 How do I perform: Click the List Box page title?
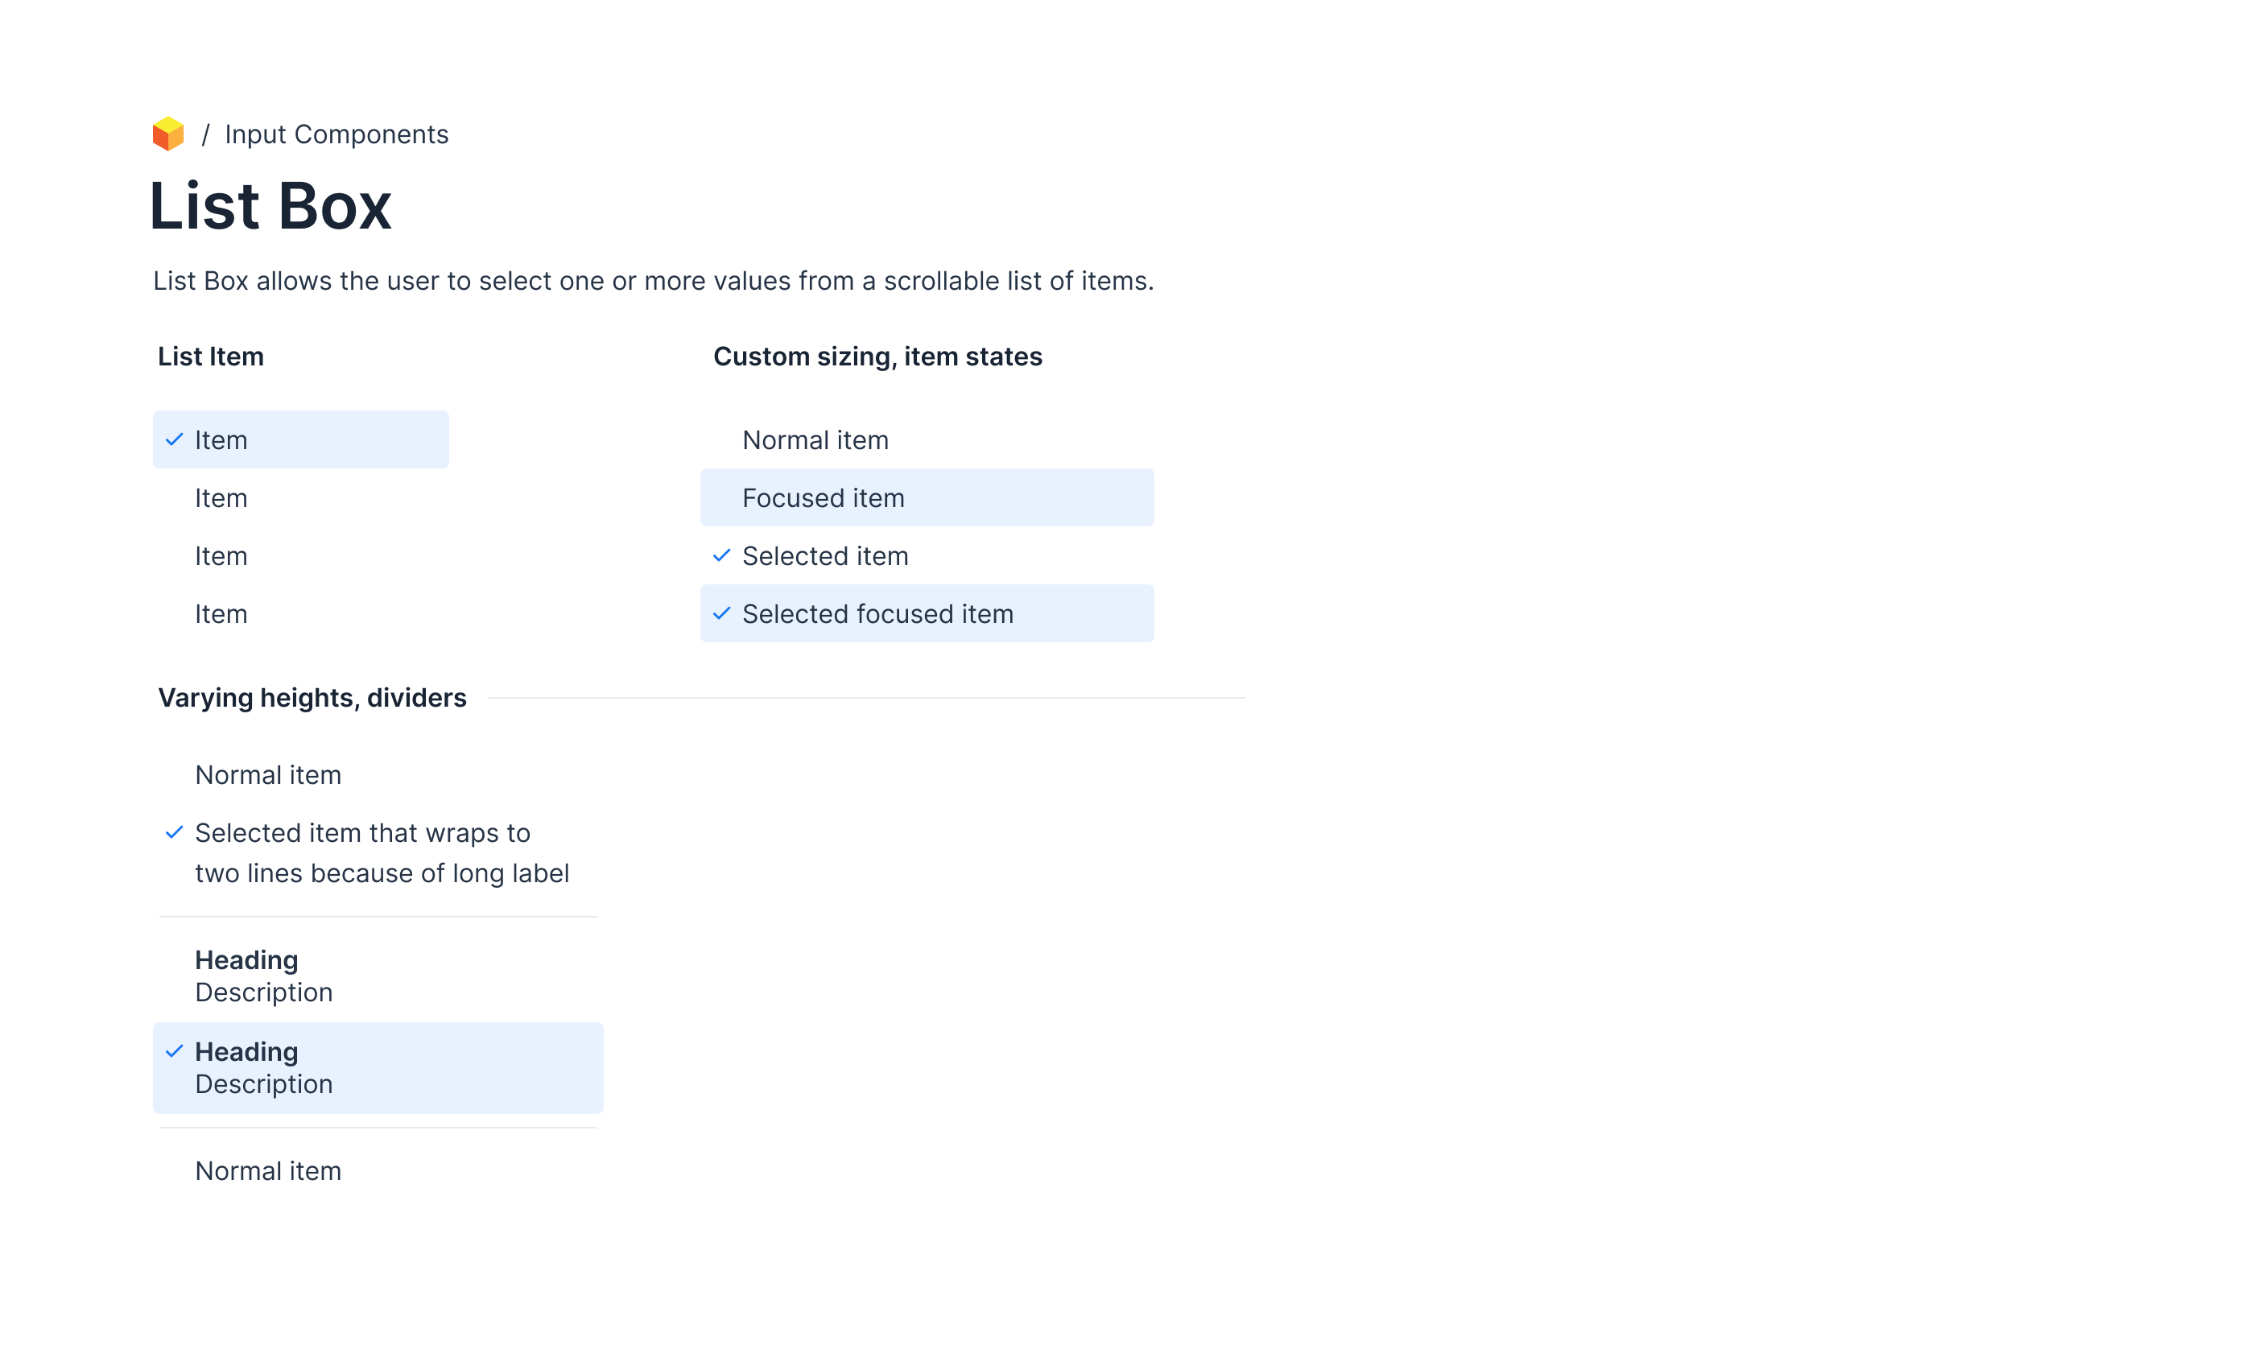point(270,206)
